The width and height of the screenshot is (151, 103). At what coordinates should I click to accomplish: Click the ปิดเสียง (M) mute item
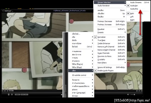(x=110, y=17)
